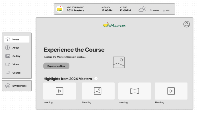Click the 'Experience the Course' title
Screen dimensions: 198x114
click(x=74, y=50)
